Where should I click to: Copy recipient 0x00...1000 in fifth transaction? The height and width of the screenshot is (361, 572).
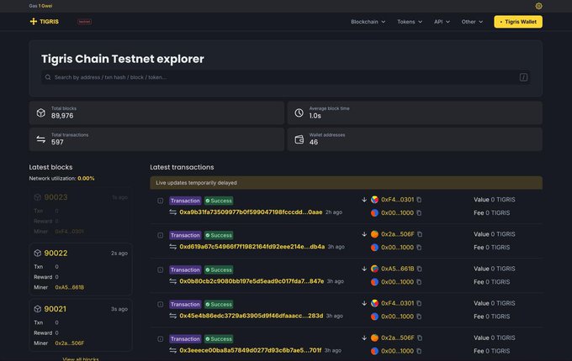pyautogui.click(x=419, y=351)
